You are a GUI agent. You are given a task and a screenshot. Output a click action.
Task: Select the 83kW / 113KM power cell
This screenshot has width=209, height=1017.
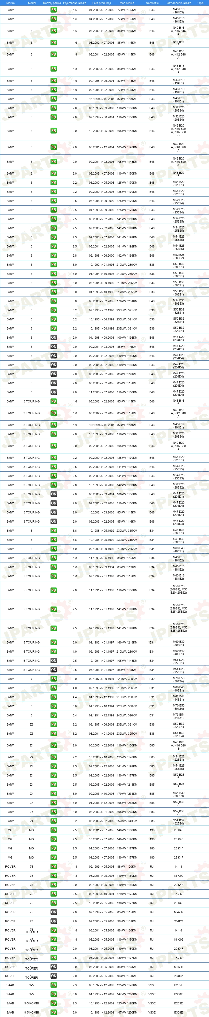pyautogui.click(x=127, y=567)
